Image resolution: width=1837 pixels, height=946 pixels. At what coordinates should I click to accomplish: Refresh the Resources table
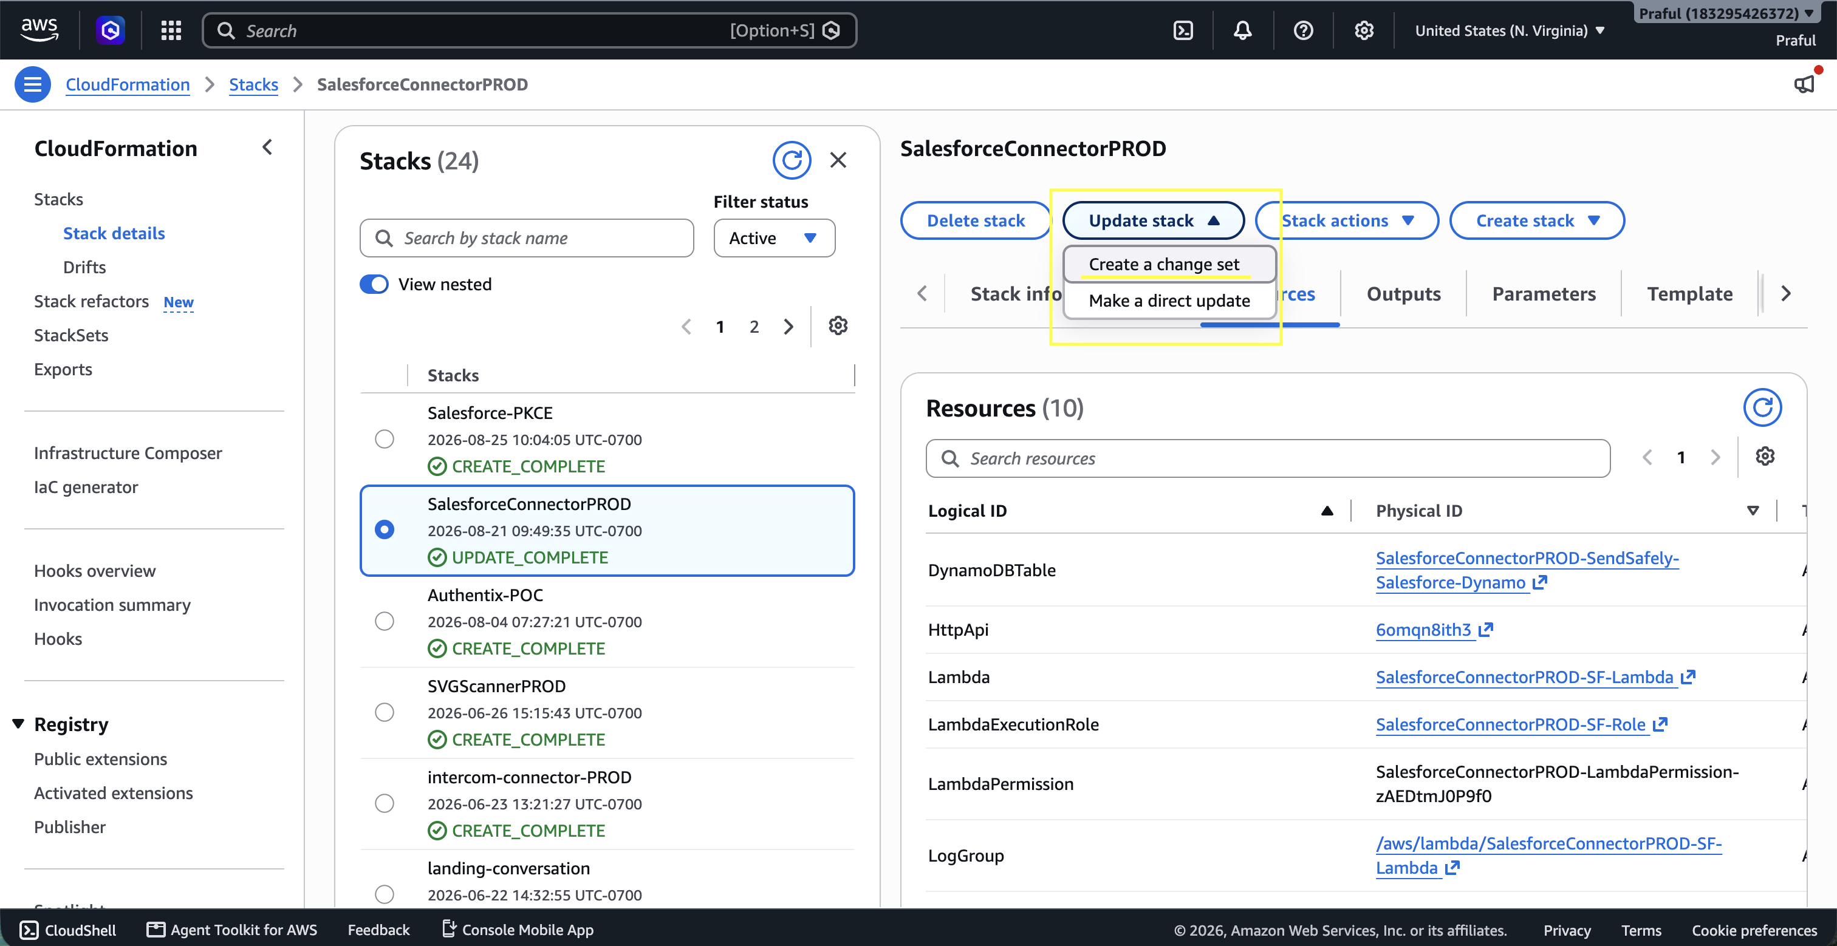1762,408
